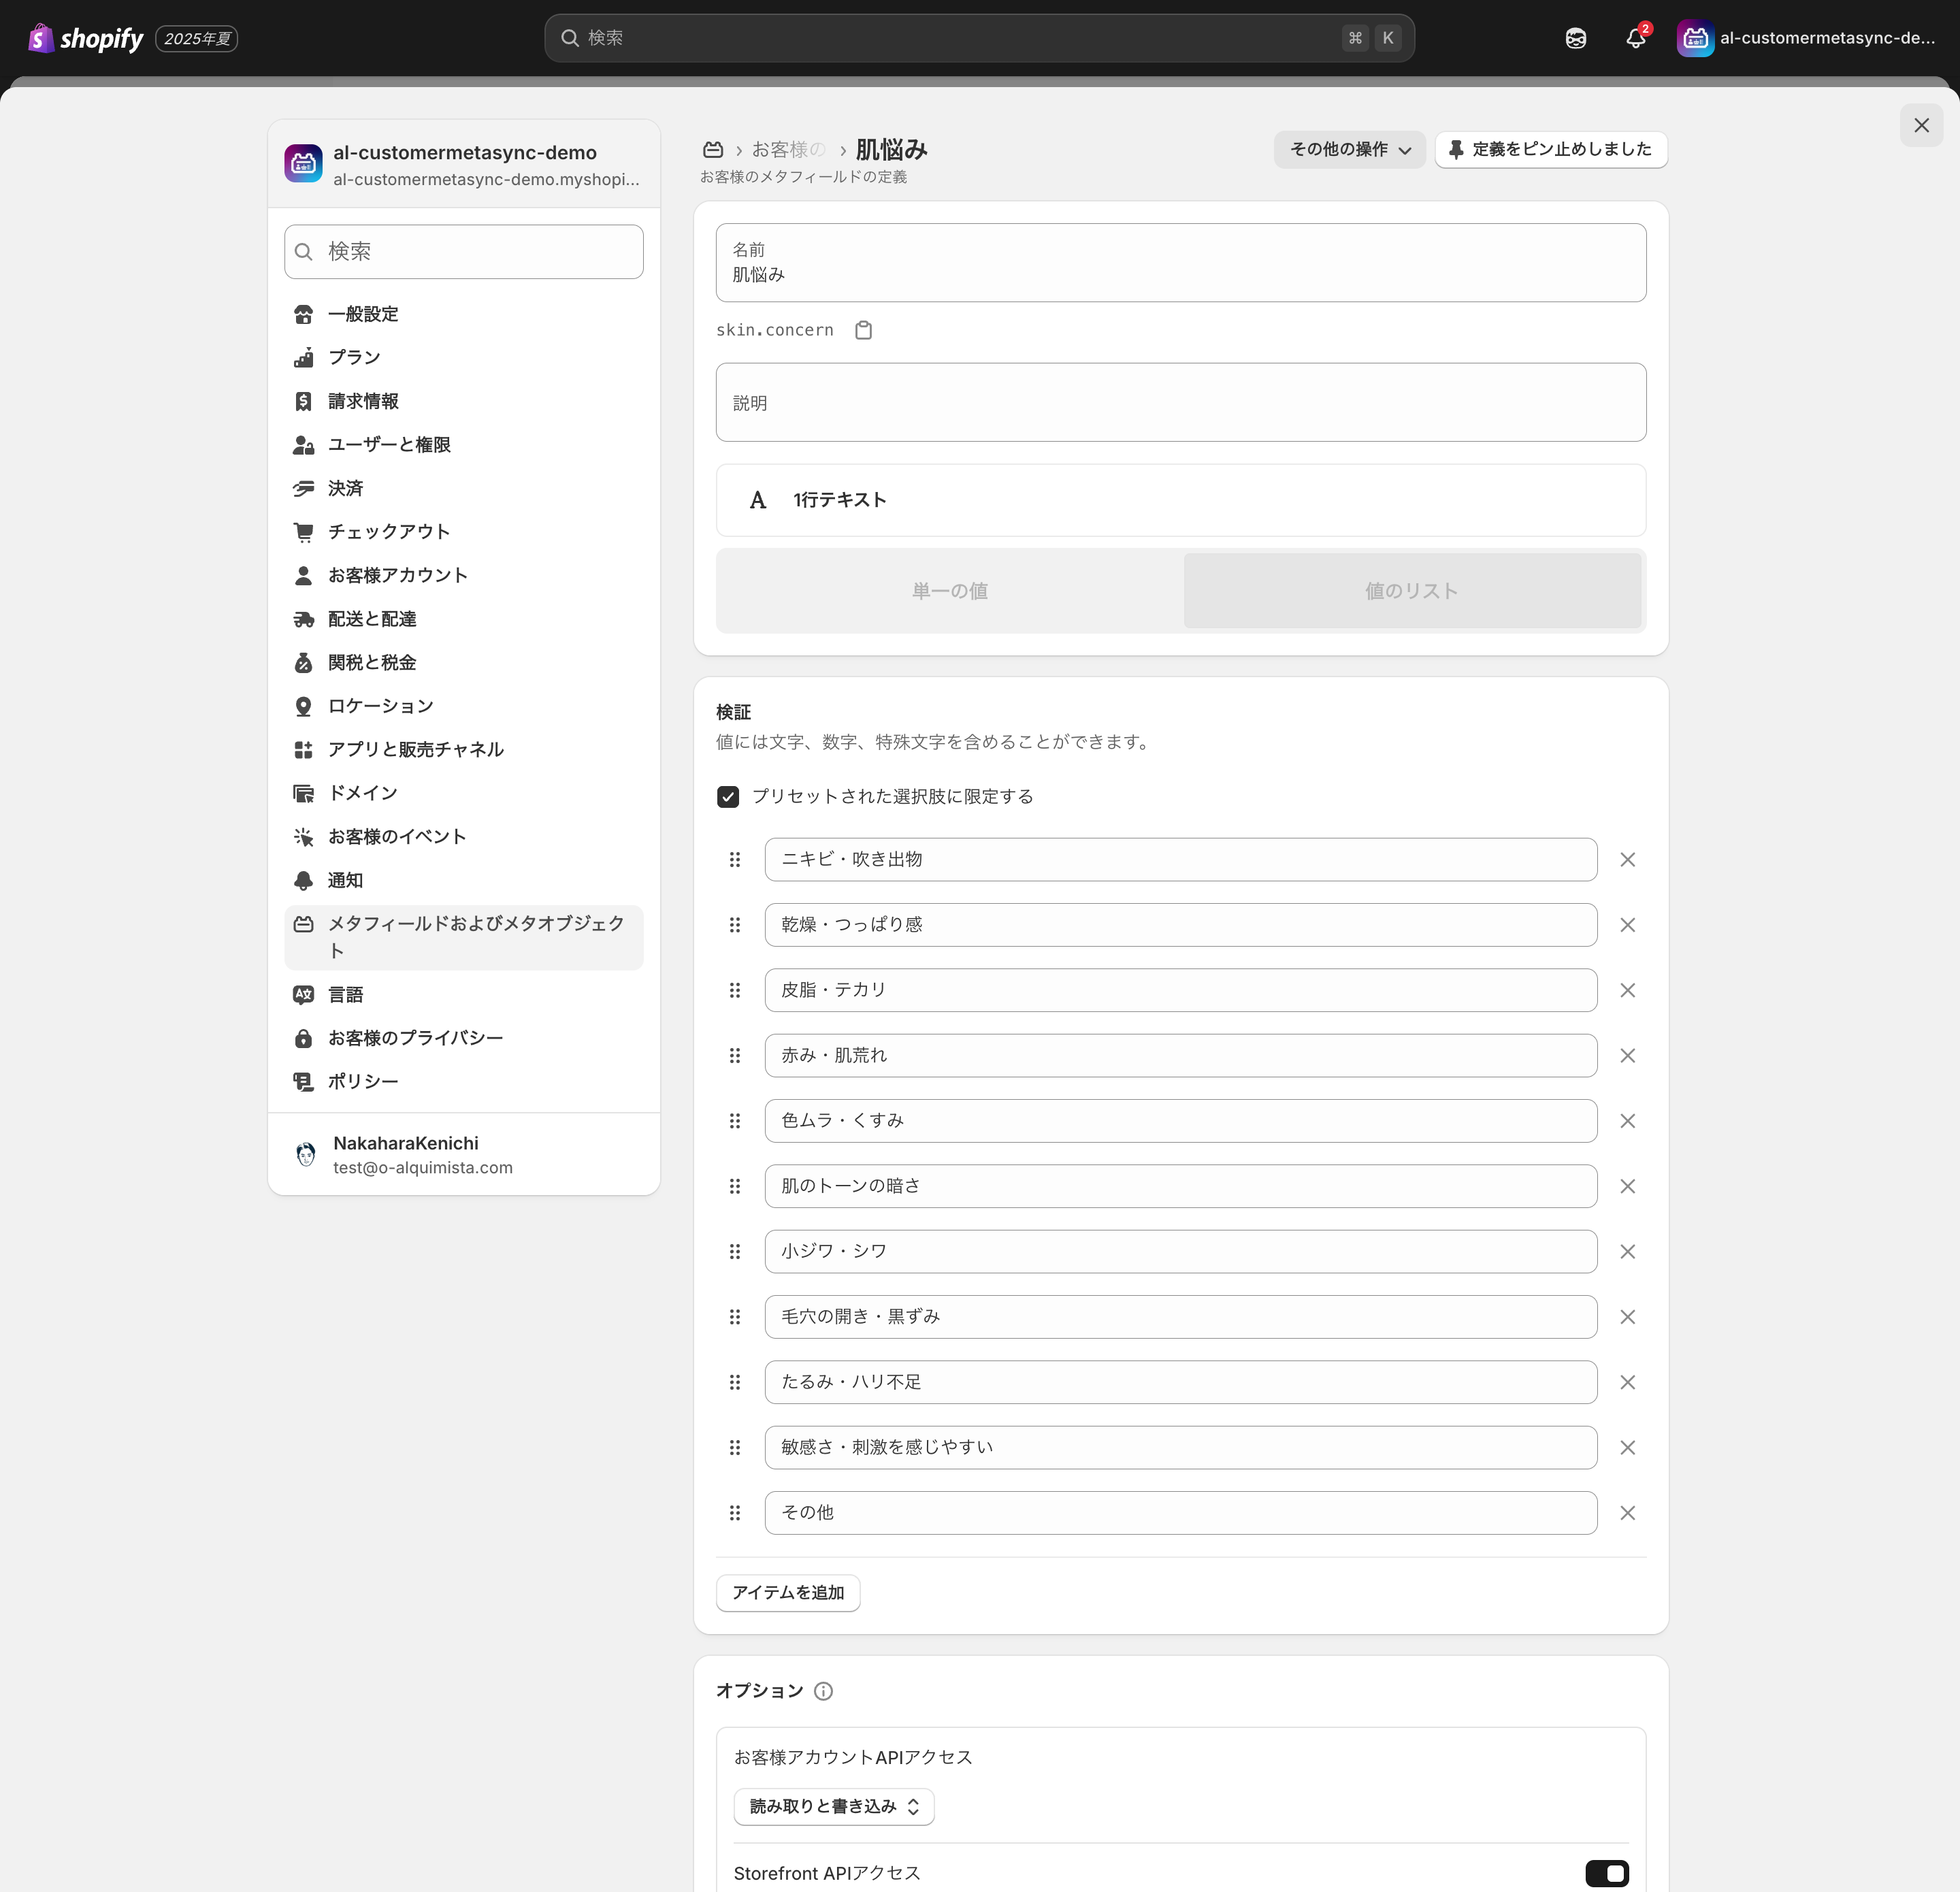Open ロケーション settings
Viewport: 1960px width, 1892px height.
point(463,706)
